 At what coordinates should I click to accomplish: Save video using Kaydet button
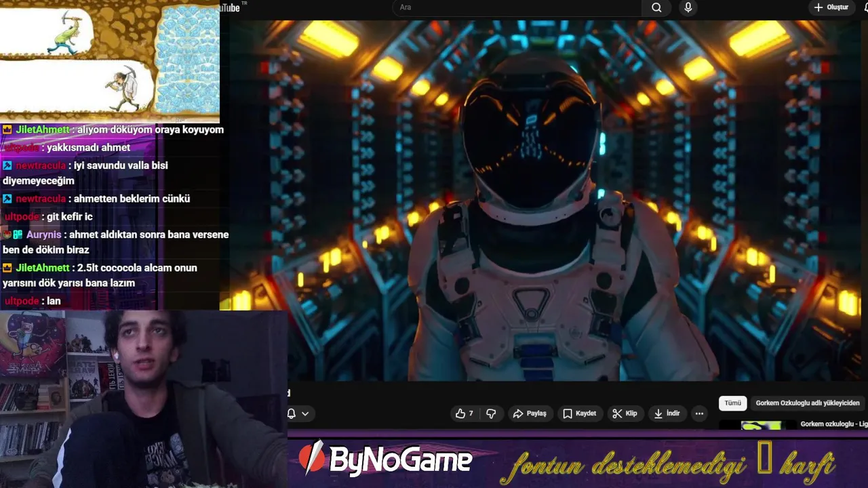pos(580,413)
